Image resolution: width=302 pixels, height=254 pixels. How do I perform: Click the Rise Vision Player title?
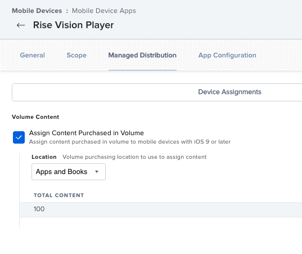point(73,25)
